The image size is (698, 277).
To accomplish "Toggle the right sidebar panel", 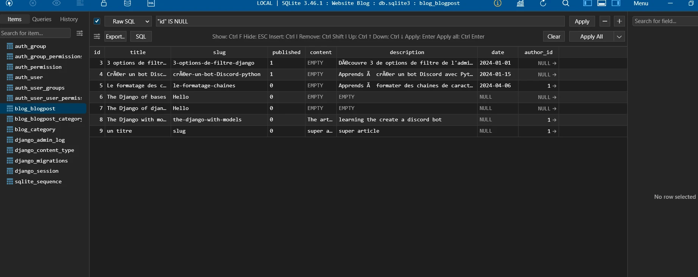I will [616, 3].
